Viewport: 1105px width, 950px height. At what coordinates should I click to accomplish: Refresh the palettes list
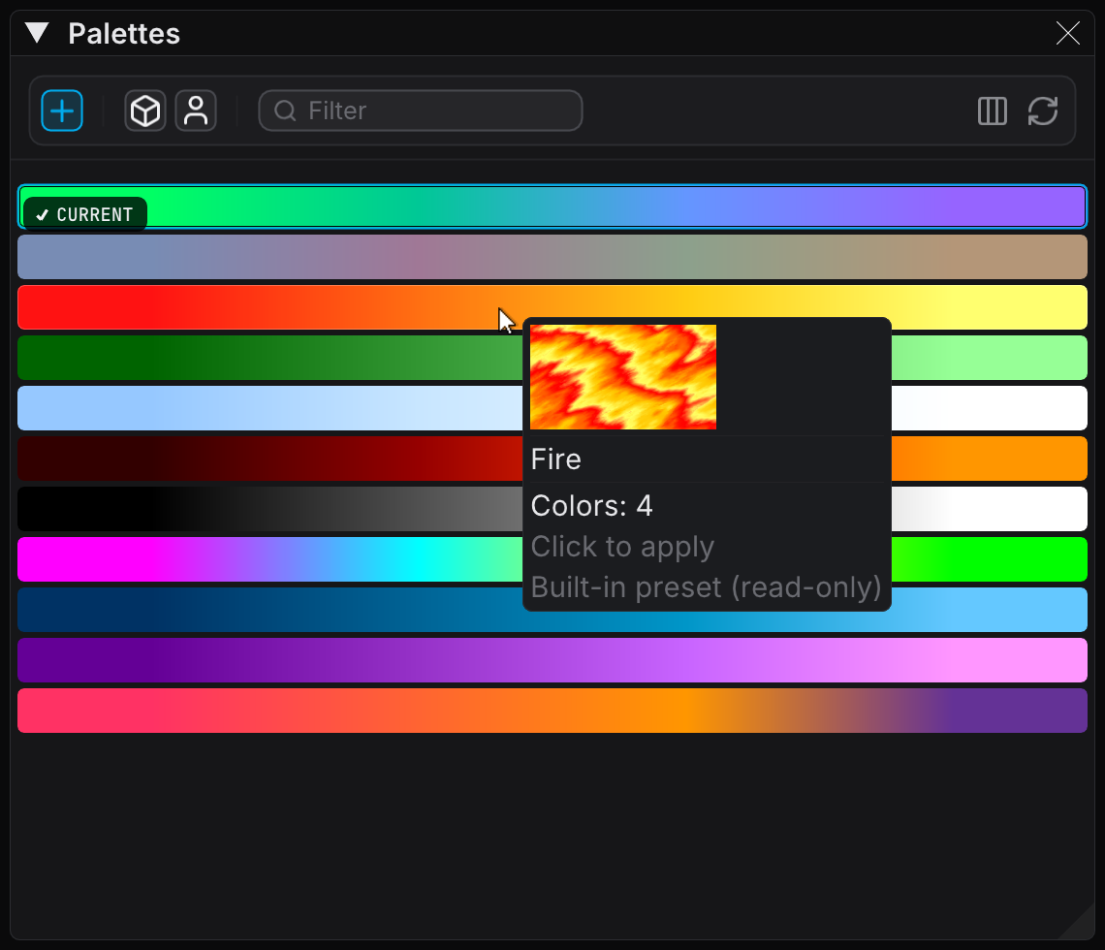[1043, 111]
